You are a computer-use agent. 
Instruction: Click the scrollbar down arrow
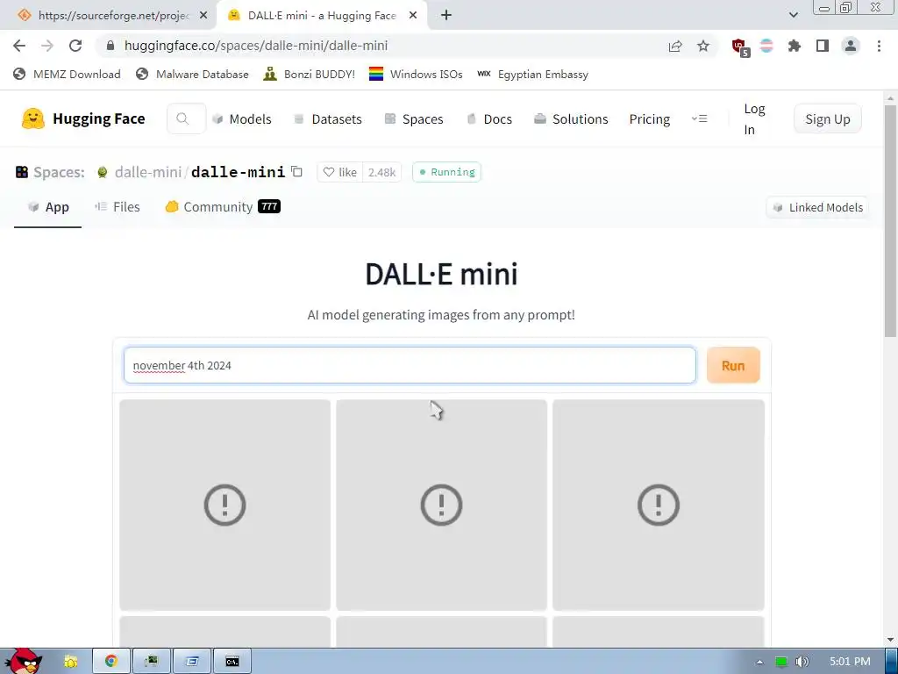coord(891,639)
